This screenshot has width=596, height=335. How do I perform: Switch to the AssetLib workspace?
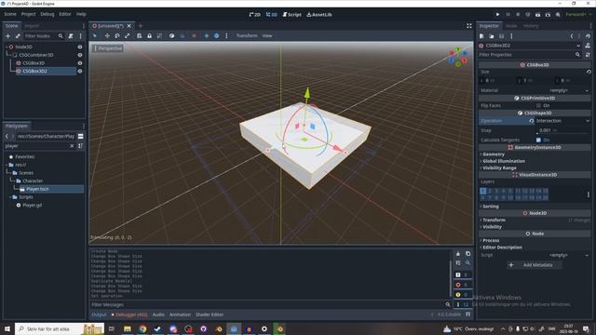tap(319, 15)
